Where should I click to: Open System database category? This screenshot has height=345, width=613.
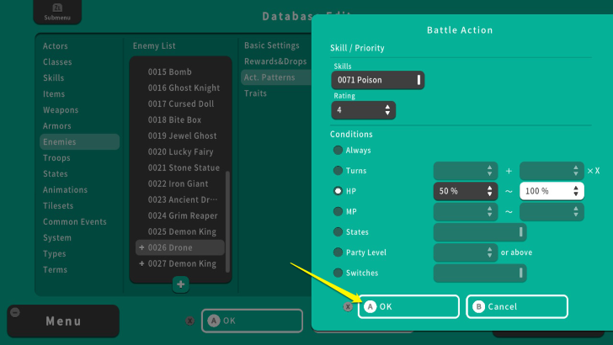click(x=57, y=238)
